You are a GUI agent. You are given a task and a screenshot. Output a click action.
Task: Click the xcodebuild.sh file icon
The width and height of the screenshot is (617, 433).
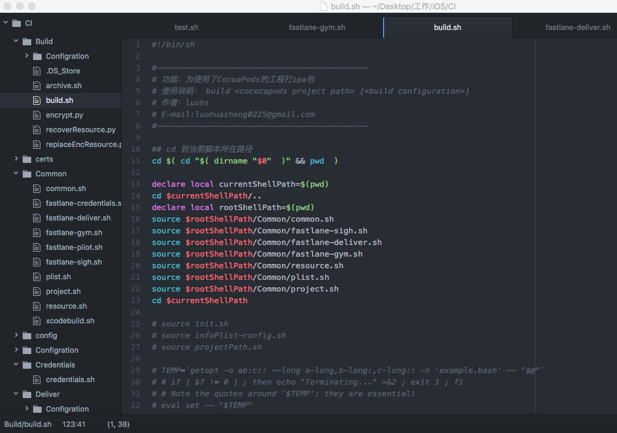(x=37, y=321)
